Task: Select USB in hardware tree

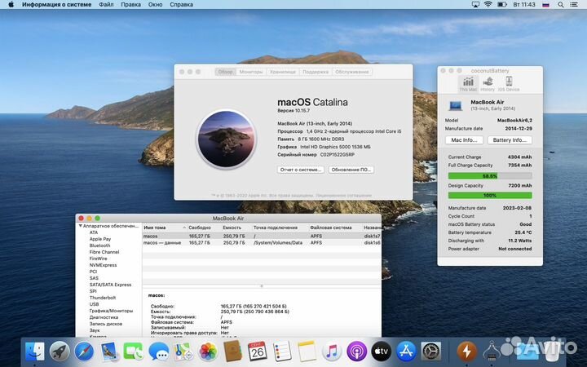Action: pyautogui.click(x=94, y=304)
